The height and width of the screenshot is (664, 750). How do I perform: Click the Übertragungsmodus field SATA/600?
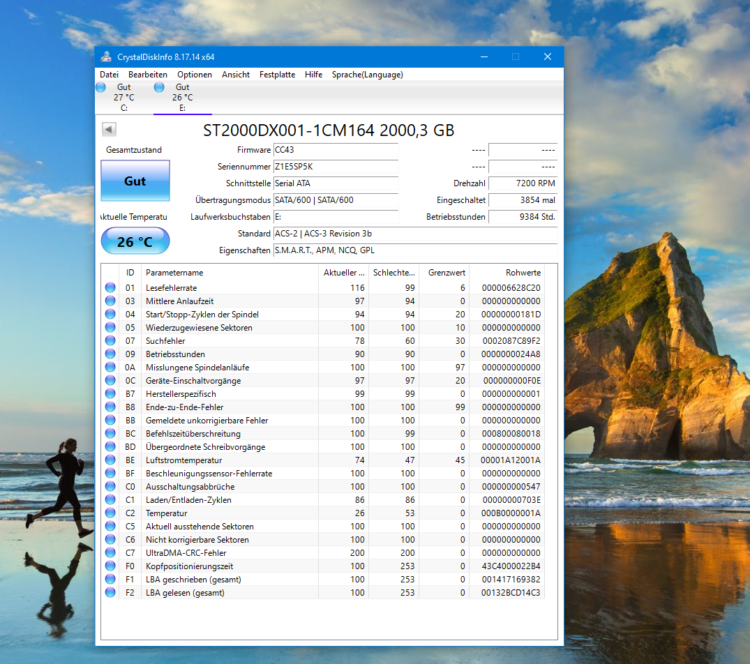(336, 200)
